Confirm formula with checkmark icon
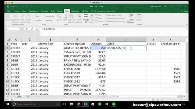Image resolution: width=195 pixels, height=109 pixels. click(x=32, y=29)
